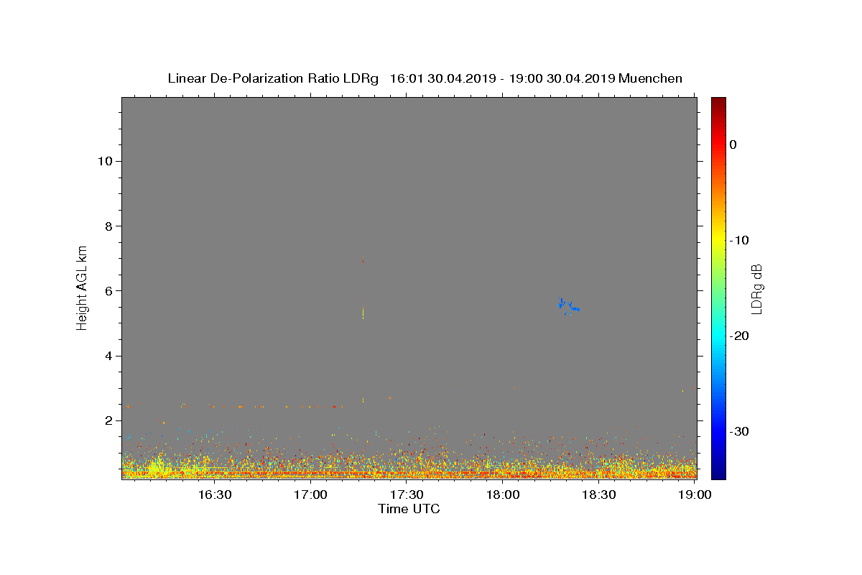Click the 18:30 time tick label
Image resolution: width=862 pixels, height=575 pixels.
(x=600, y=494)
